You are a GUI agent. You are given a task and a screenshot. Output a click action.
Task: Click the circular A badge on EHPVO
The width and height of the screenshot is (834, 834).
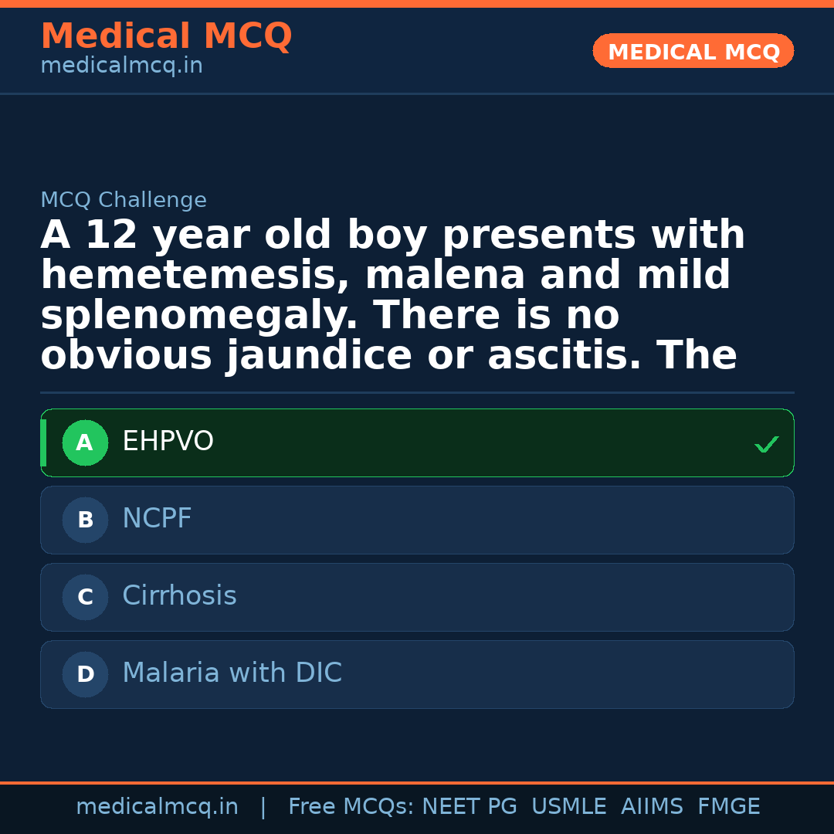(85, 442)
